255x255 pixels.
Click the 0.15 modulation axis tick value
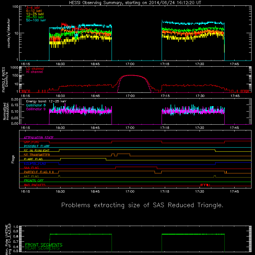click(x=15, y=105)
